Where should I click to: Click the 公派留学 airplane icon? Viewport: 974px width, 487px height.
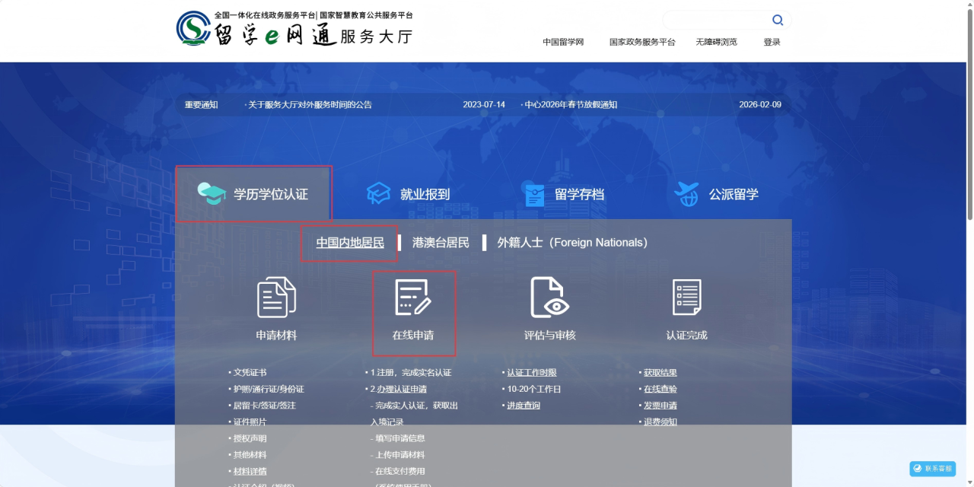coord(686,193)
